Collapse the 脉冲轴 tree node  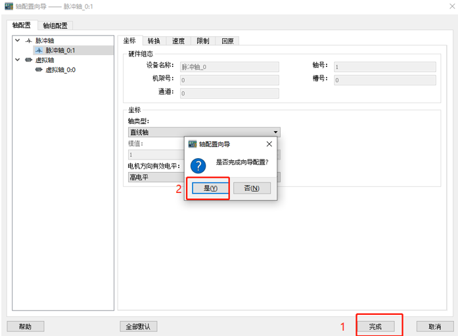pyautogui.click(x=18, y=40)
